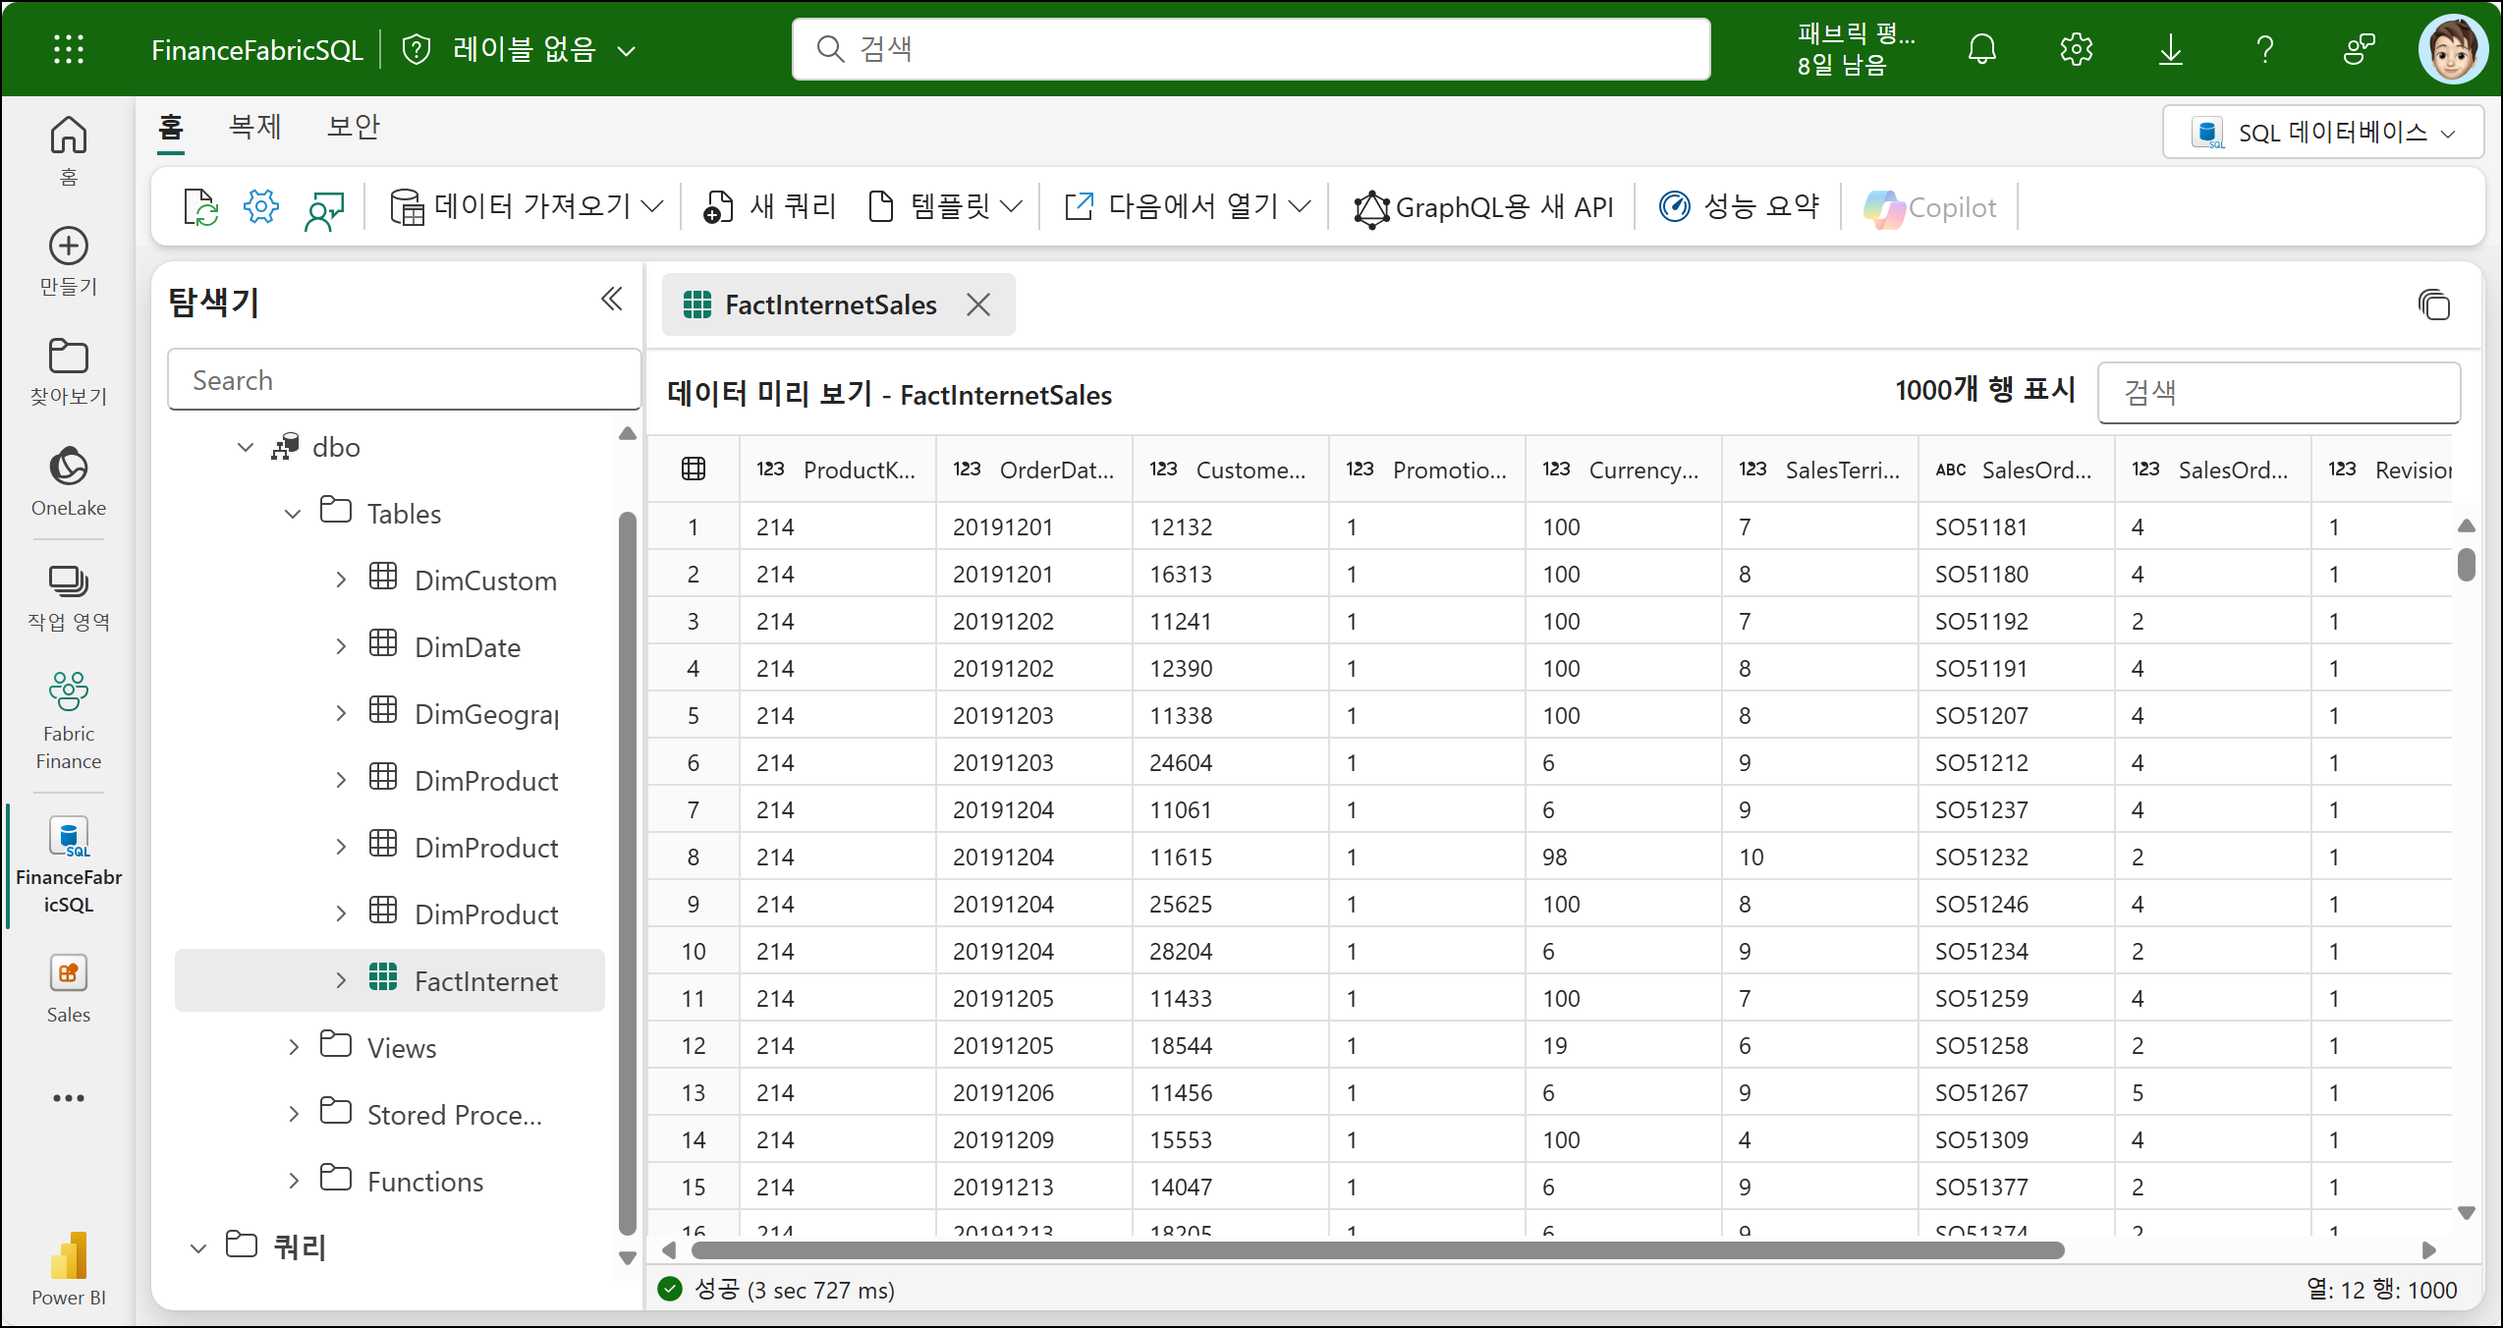The width and height of the screenshot is (2503, 1328).
Task: Switch to the 홈 ribbon tab
Action: (171, 128)
